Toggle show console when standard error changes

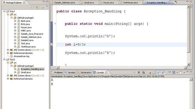(163, 72)
